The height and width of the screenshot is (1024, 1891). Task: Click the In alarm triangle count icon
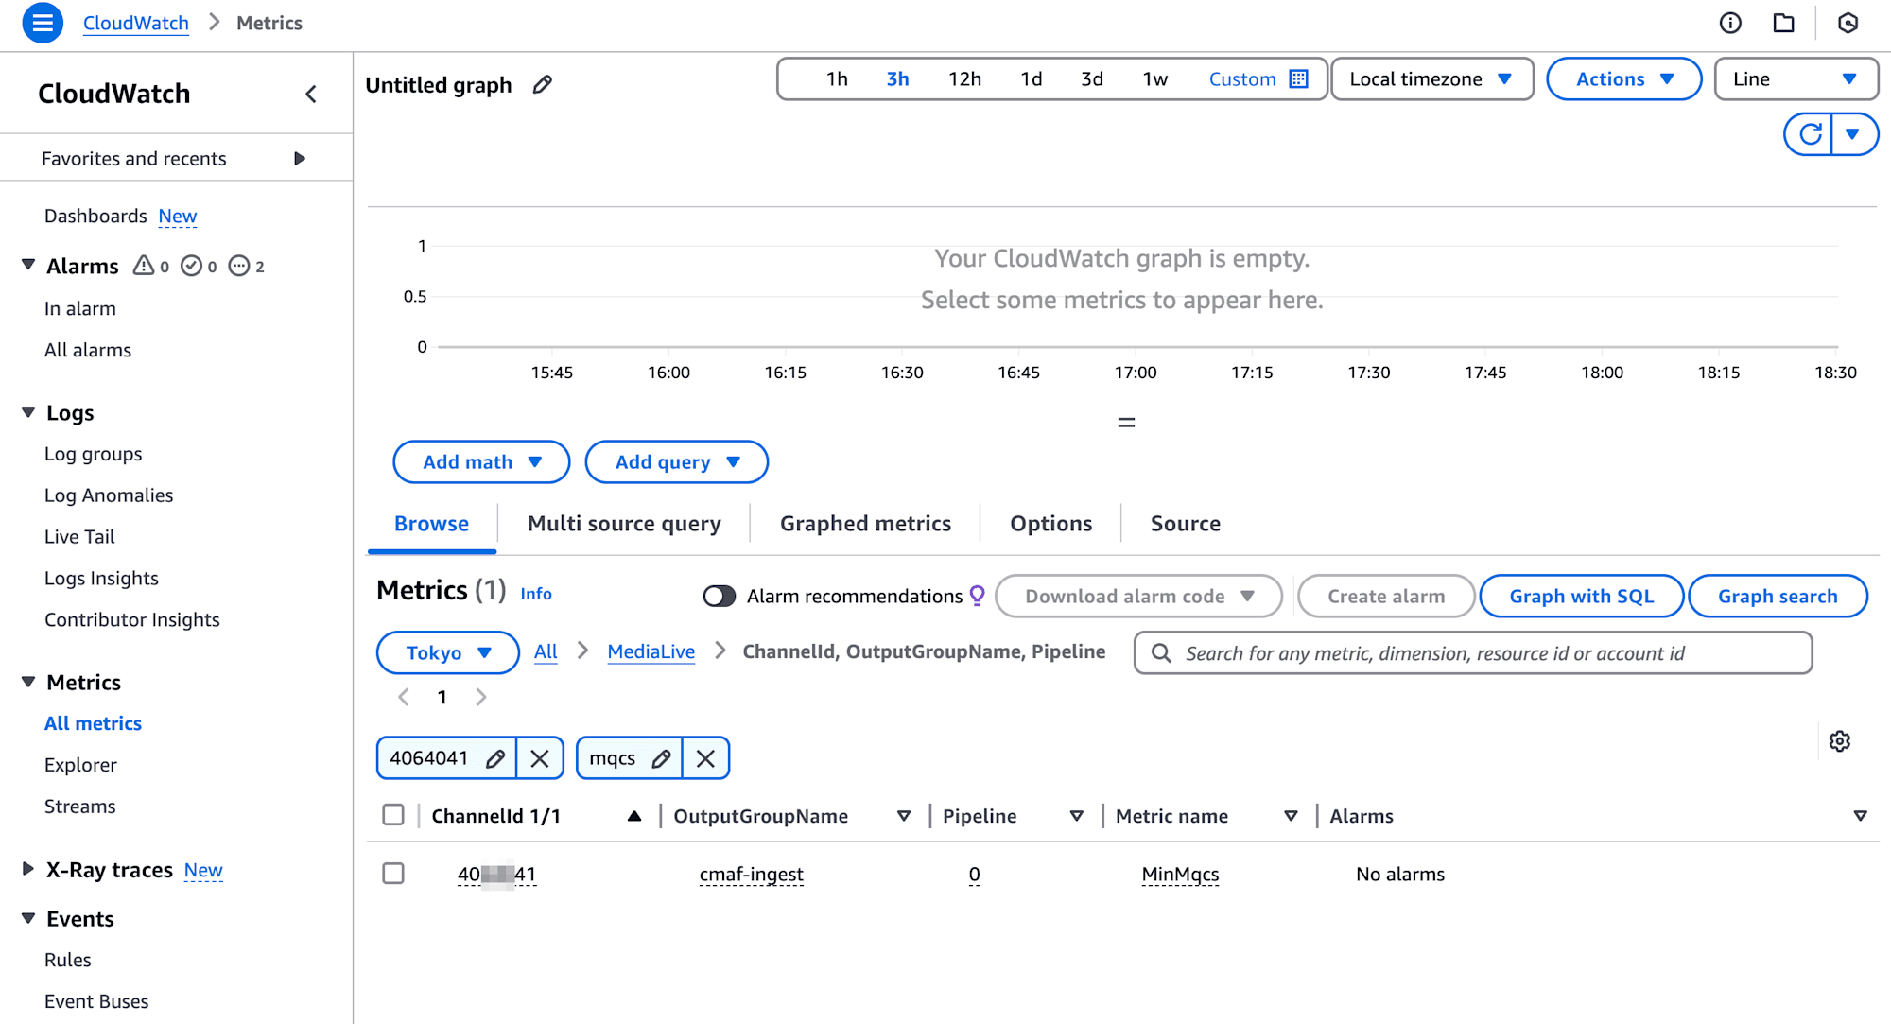coord(143,266)
